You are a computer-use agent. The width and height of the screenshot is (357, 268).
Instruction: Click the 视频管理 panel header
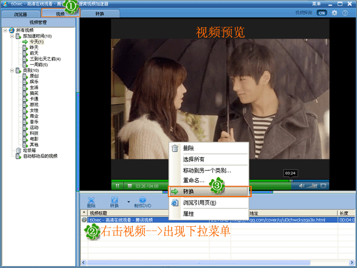[x=38, y=23]
